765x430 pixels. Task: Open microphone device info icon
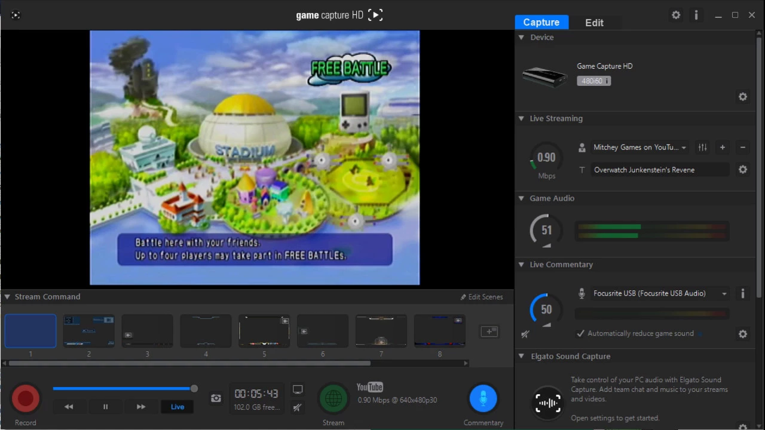tap(743, 293)
